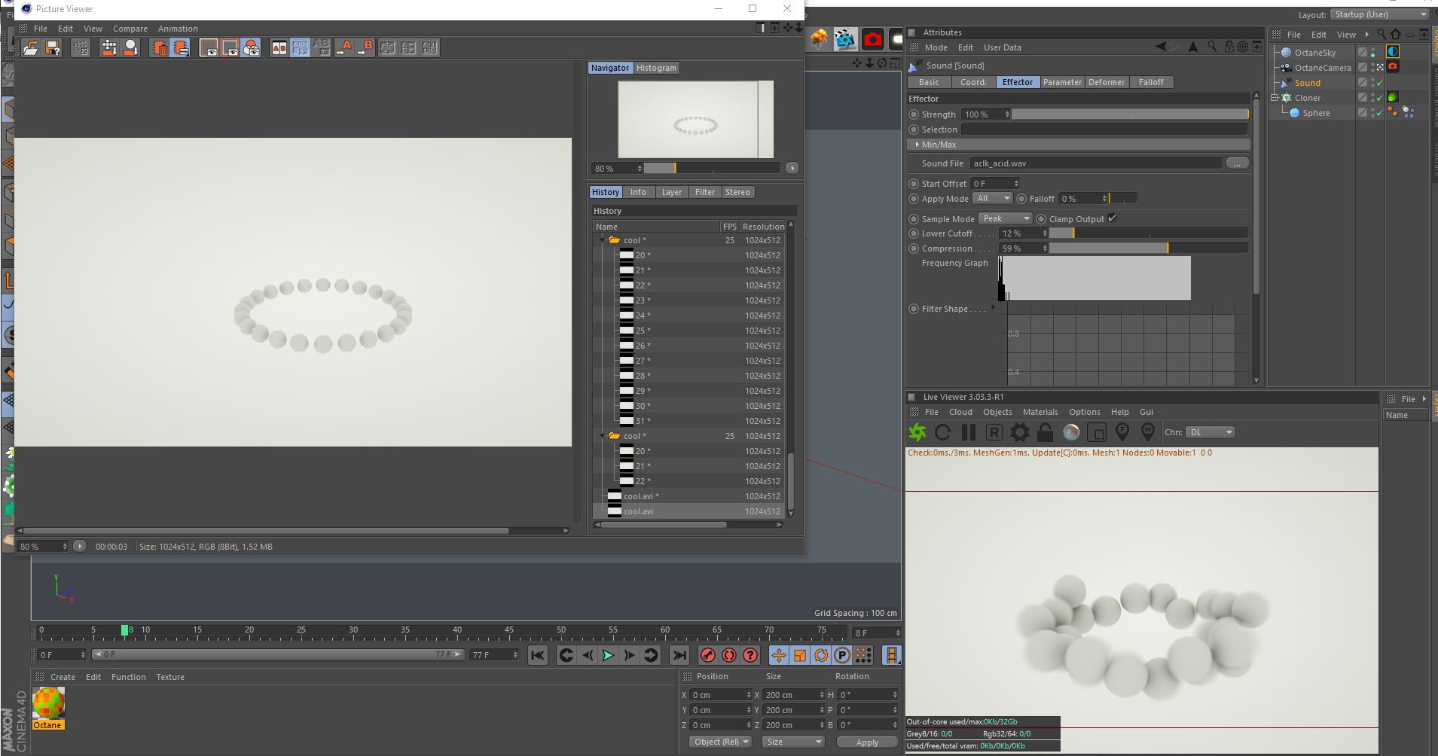The image size is (1438, 756).
Task: Collapse the first cool folder in History
Action: [x=603, y=240]
